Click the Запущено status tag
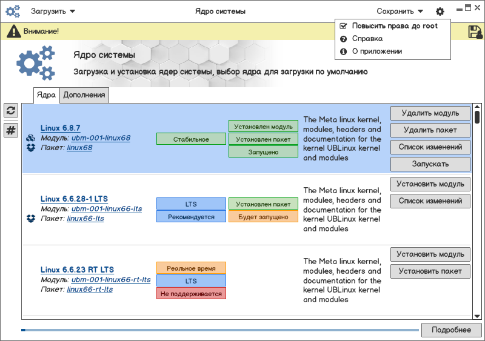 click(x=263, y=152)
